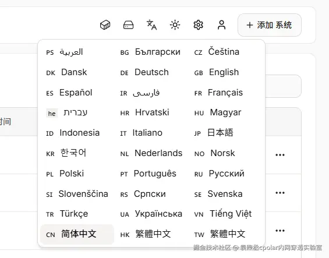329x258 pixels.
Task: Toggle the sun theme icon
Action: click(x=175, y=25)
